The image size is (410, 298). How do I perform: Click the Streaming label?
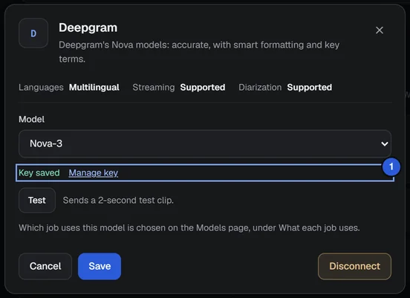click(154, 87)
